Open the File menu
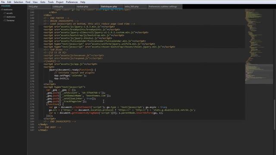This screenshot has width=276, height=155. click(3, 2)
